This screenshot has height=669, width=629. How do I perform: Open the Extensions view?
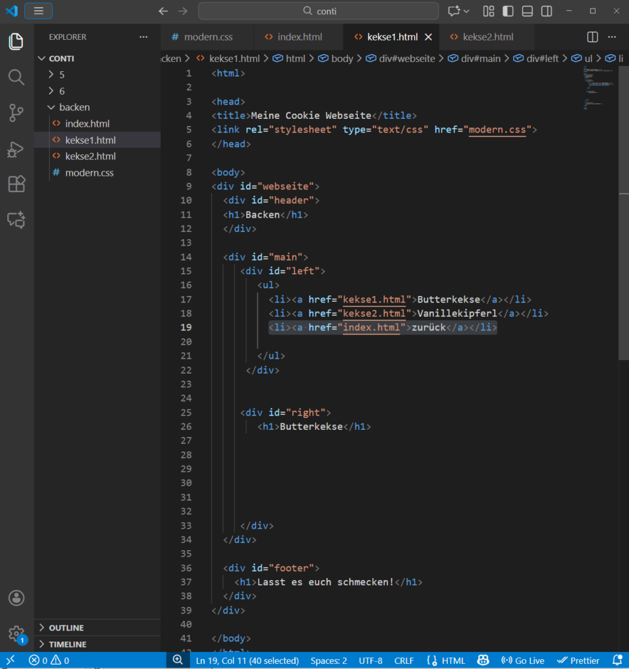[x=16, y=184]
